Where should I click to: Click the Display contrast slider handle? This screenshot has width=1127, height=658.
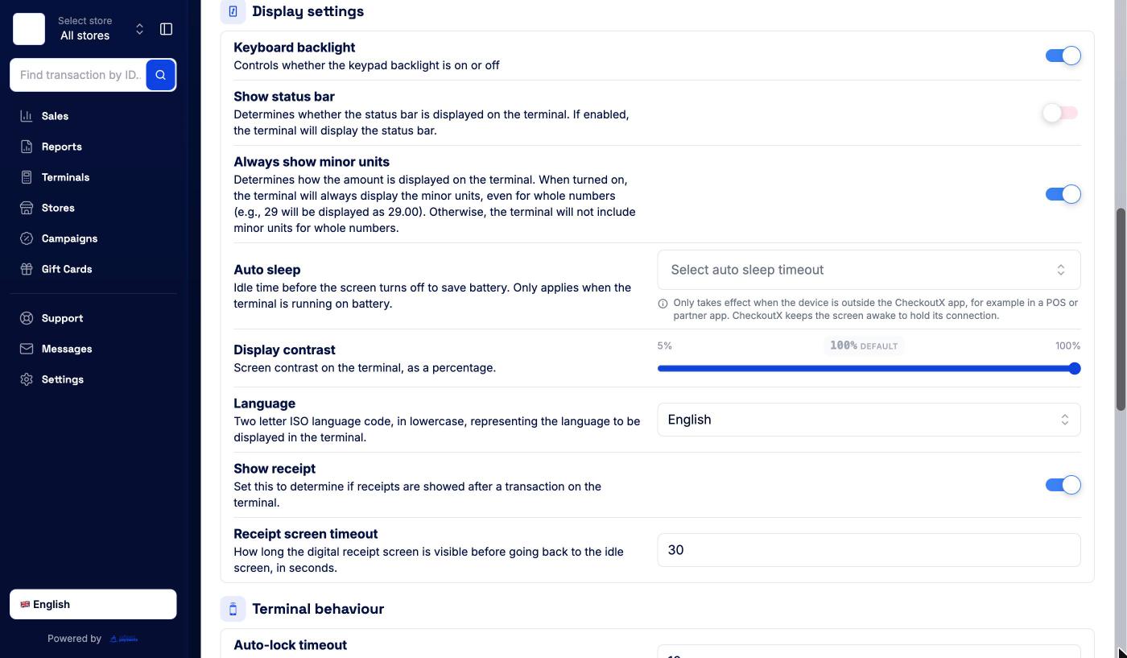point(1075,369)
